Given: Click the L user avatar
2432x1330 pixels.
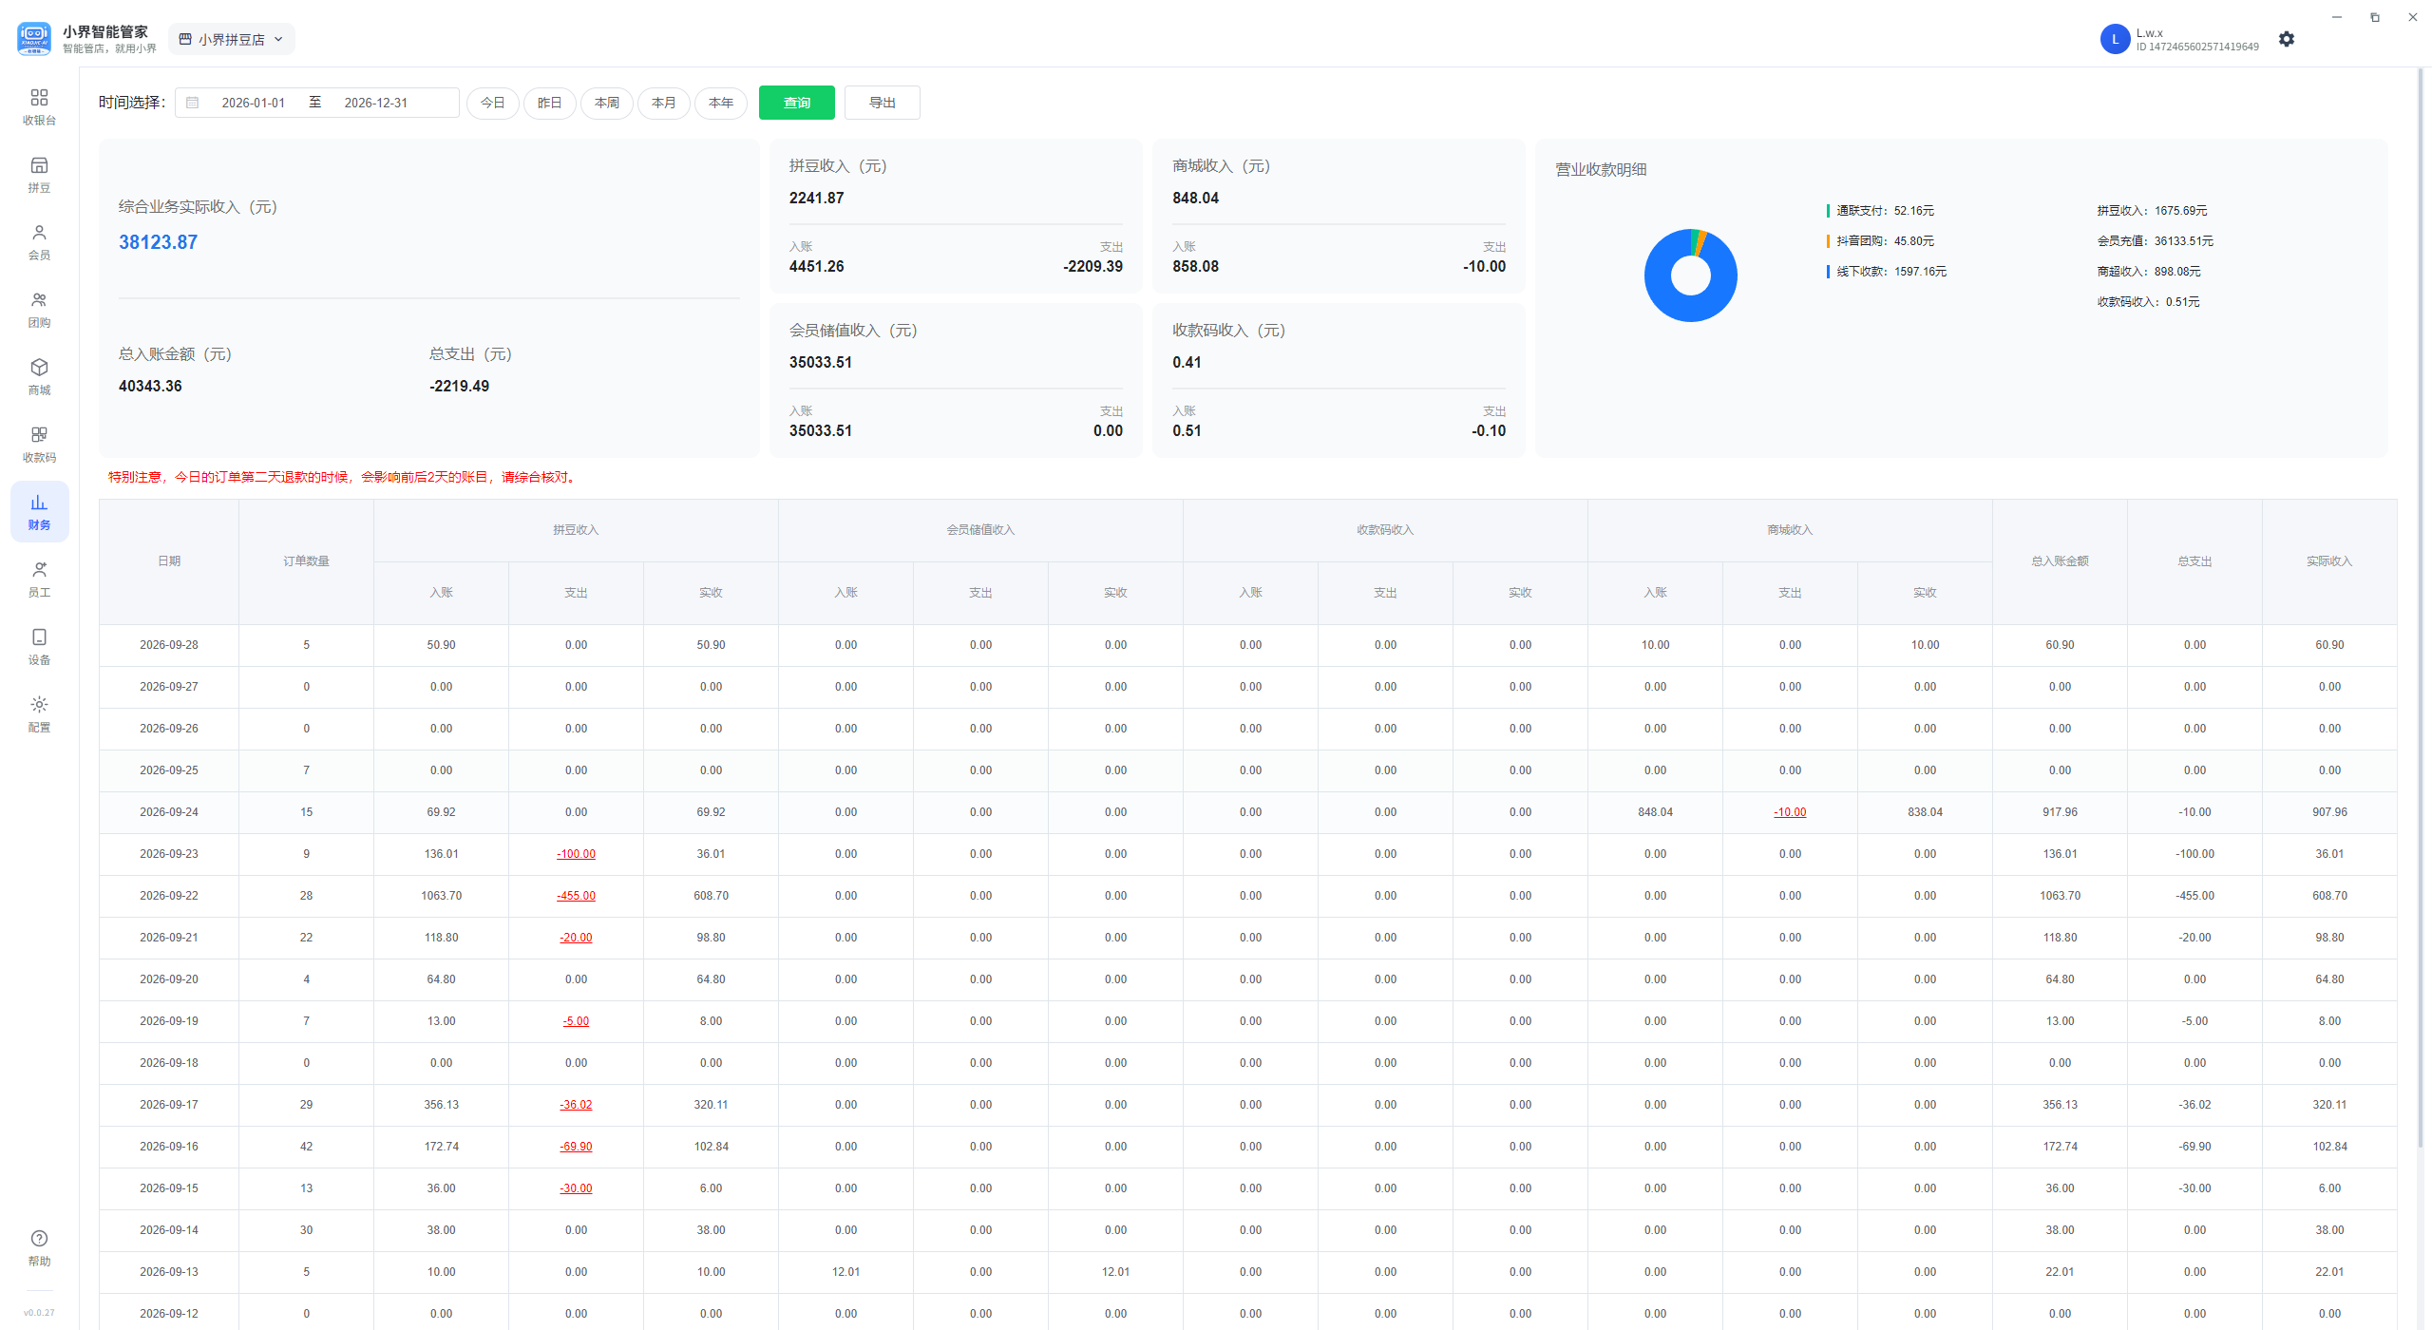Looking at the screenshot, I should (x=2115, y=39).
